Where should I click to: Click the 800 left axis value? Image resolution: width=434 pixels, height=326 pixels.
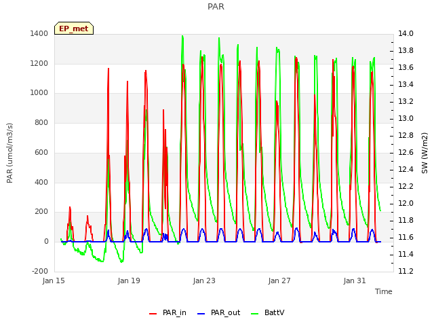(x=41, y=122)
